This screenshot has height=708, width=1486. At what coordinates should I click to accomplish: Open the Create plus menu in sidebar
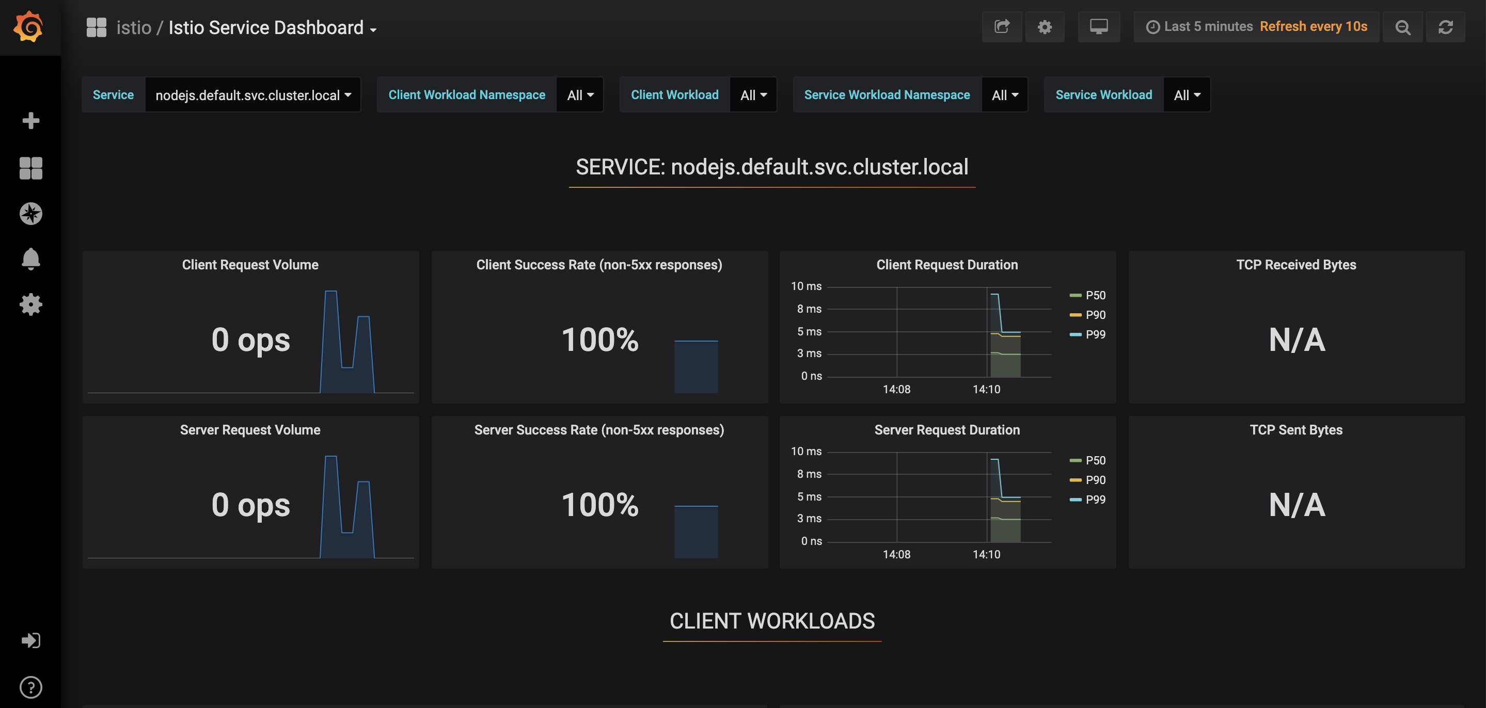tap(30, 121)
